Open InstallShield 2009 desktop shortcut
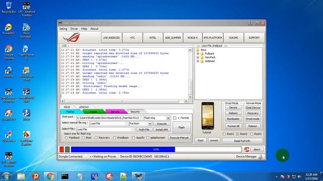Image resolution: width=323 pixels, height=181 pixels. [x=27, y=95]
